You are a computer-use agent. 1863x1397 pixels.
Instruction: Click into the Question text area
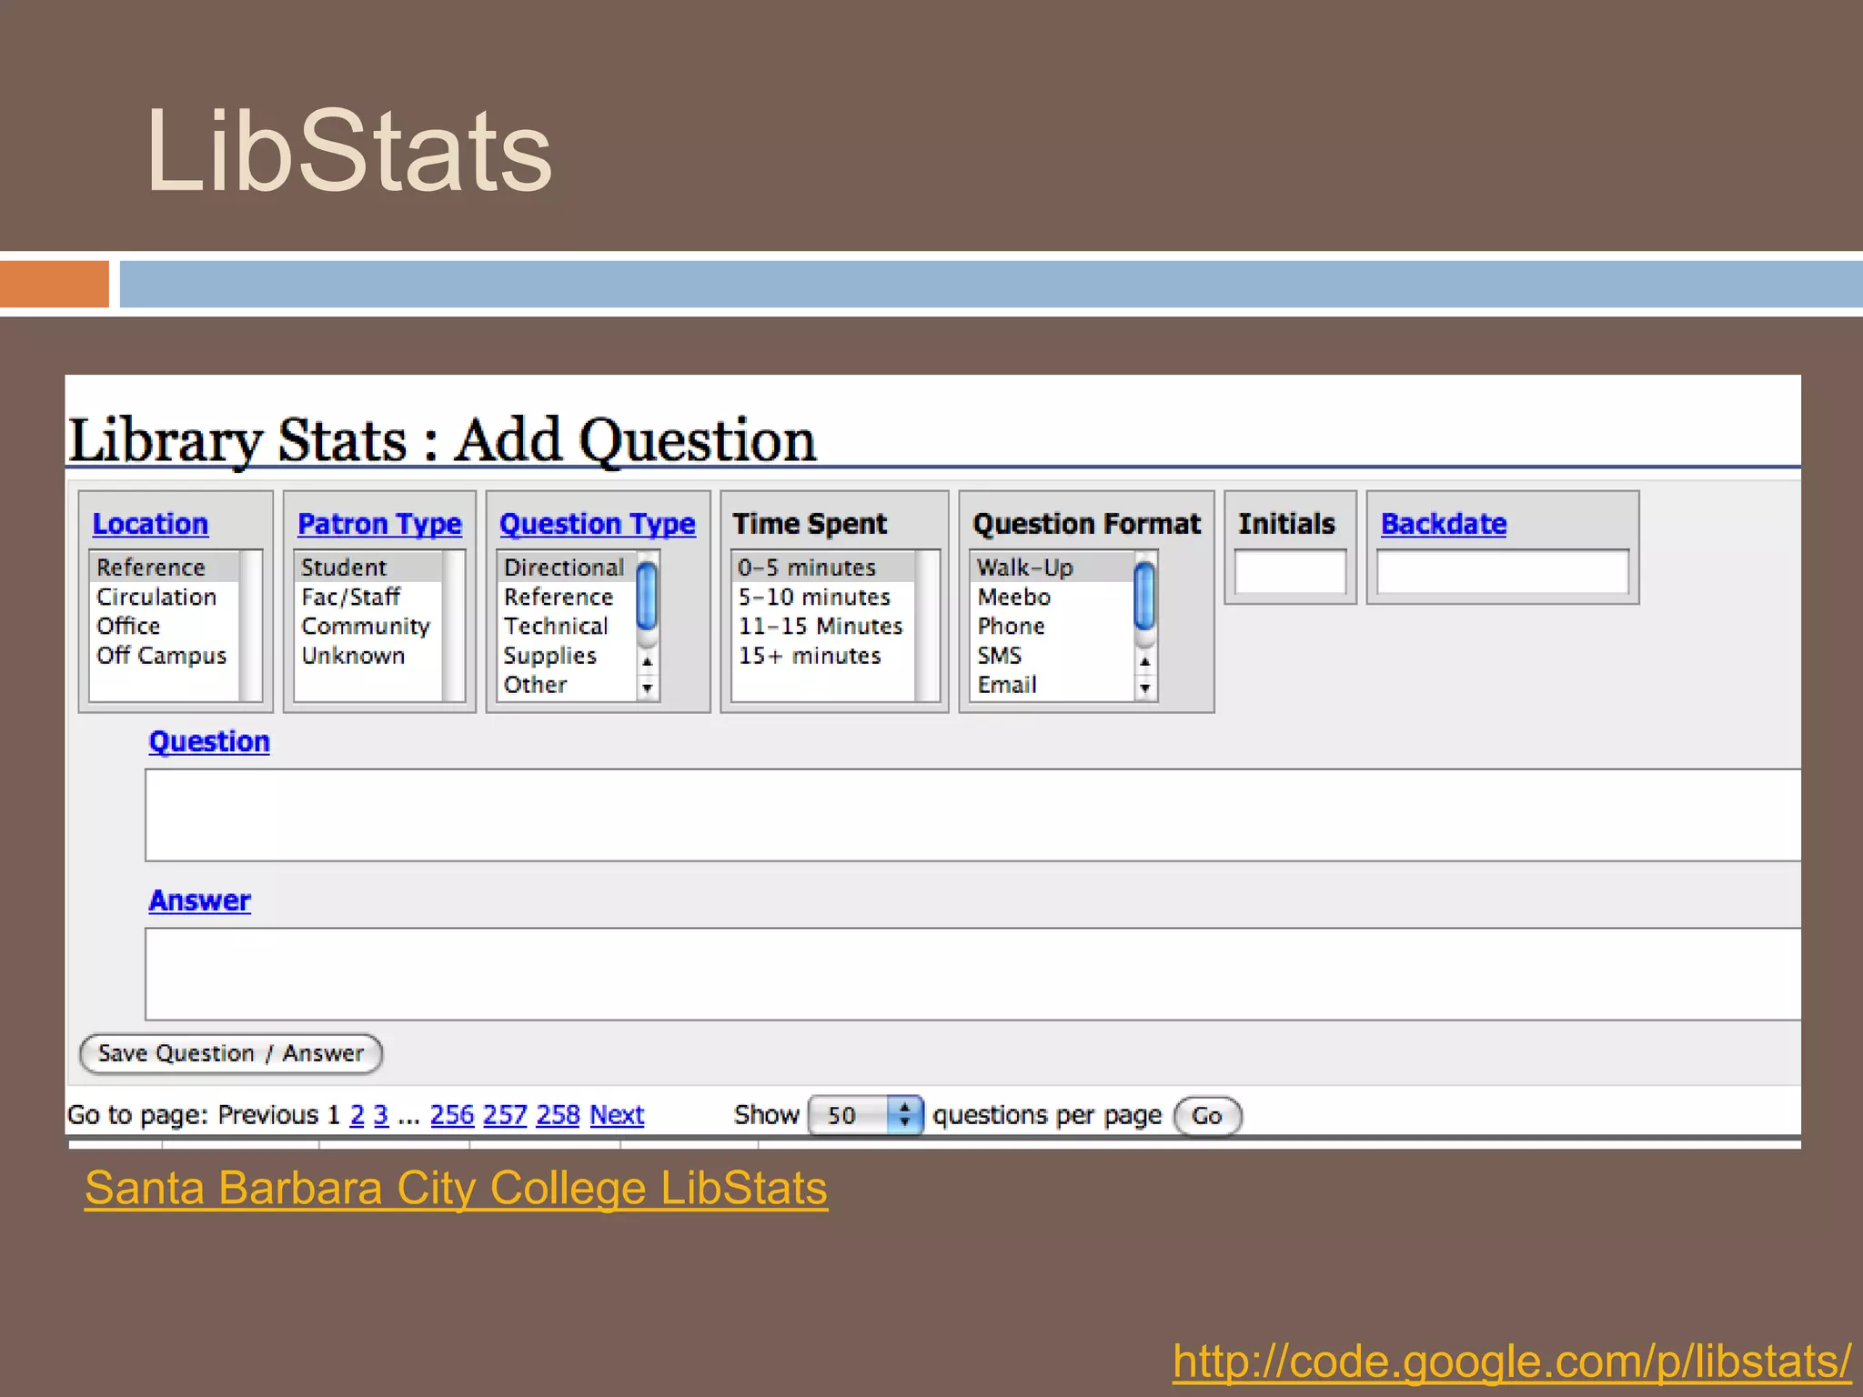click(x=972, y=815)
